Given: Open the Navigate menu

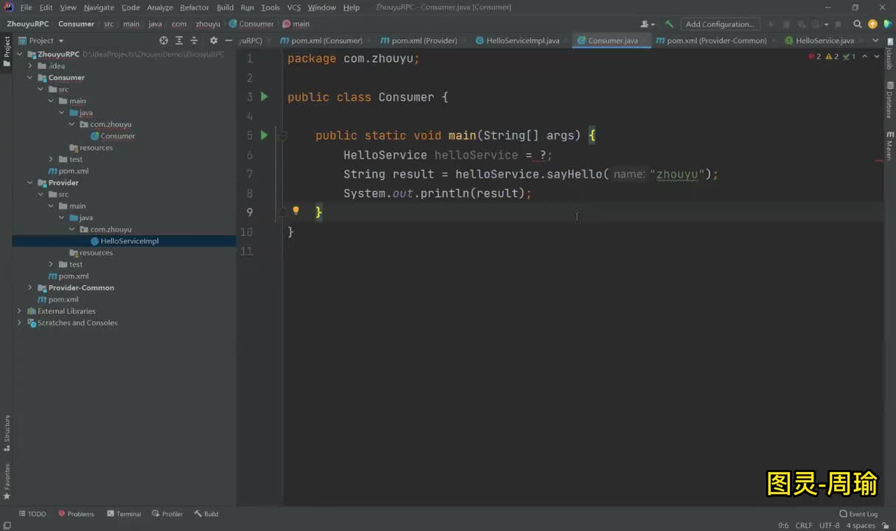Looking at the screenshot, I should [x=99, y=7].
